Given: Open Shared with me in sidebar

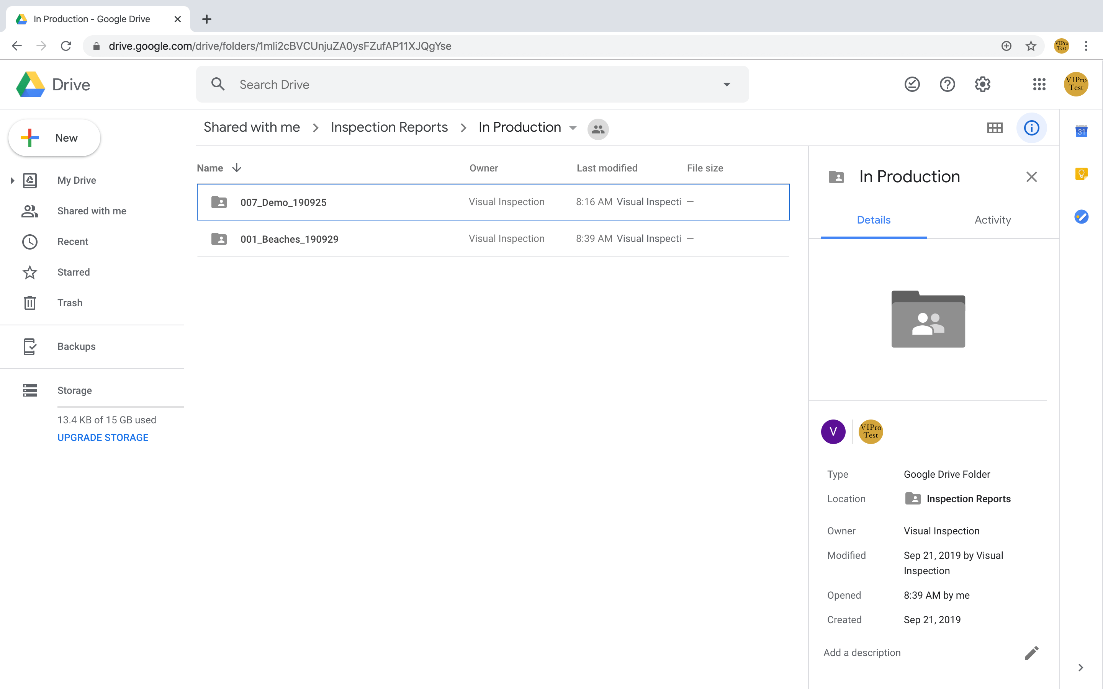Looking at the screenshot, I should click(92, 211).
